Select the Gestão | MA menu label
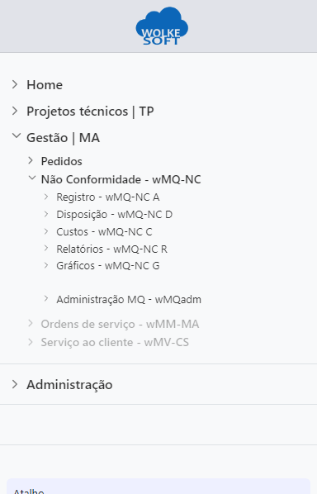Viewport: 317px width, 494px height. [x=63, y=138]
